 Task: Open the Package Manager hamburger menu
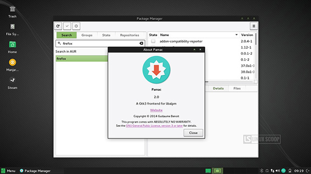click(x=254, y=26)
